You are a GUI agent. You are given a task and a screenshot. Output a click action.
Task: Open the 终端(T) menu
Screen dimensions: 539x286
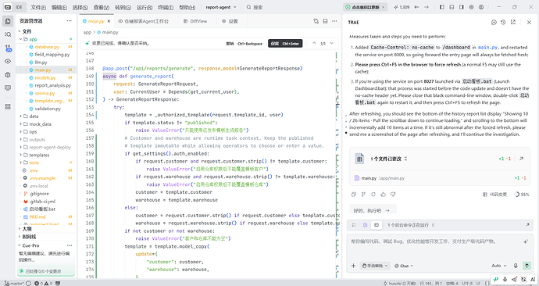pyautogui.click(x=166, y=7)
